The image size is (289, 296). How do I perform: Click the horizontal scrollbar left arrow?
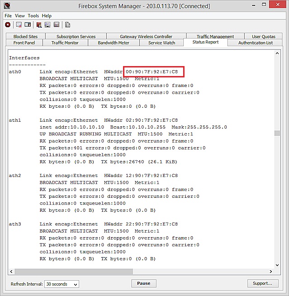tap(11, 272)
